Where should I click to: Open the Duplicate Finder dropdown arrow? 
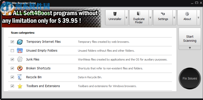click(150, 18)
